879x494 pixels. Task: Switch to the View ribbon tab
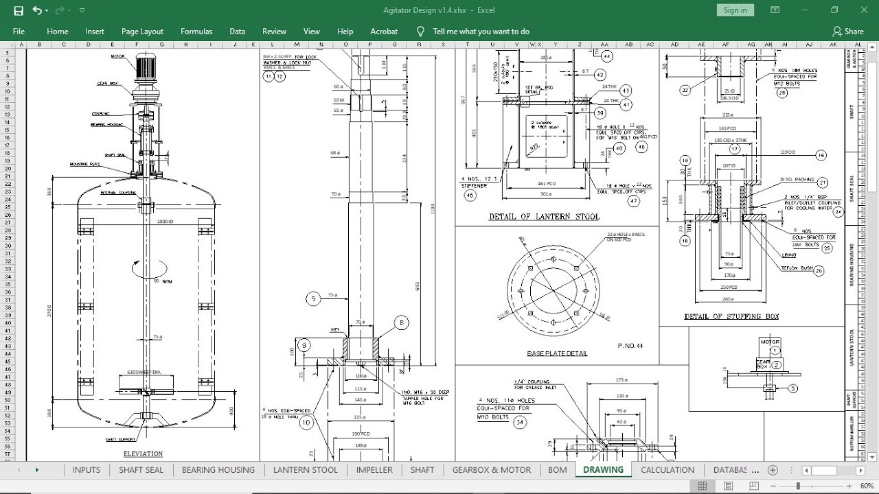pos(312,31)
